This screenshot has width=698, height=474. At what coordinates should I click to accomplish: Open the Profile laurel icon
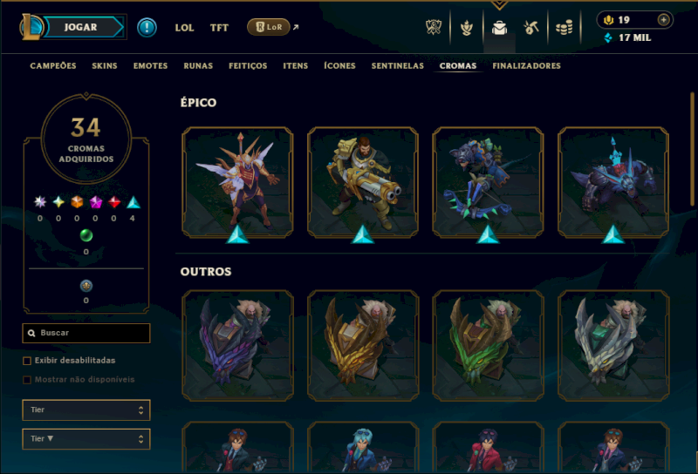(x=466, y=28)
